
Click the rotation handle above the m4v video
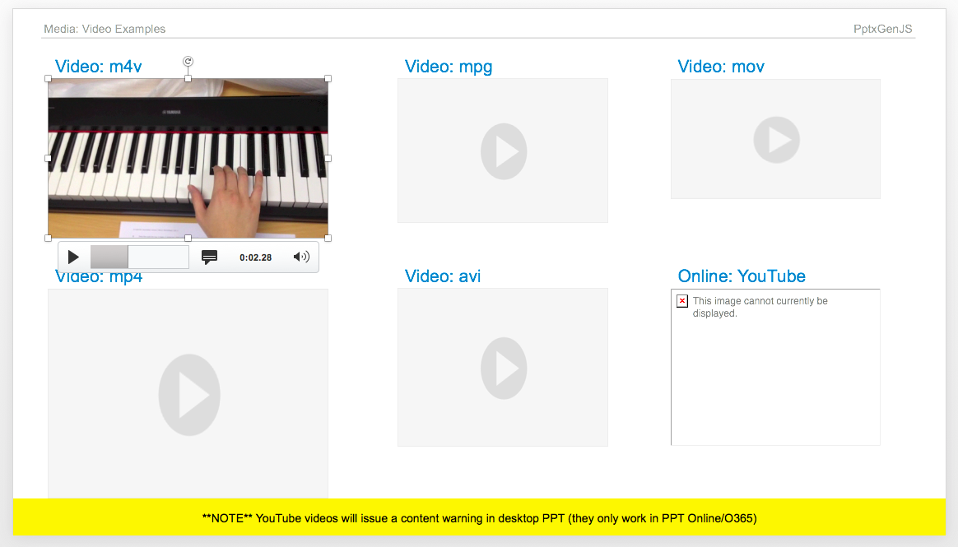click(x=188, y=62)
